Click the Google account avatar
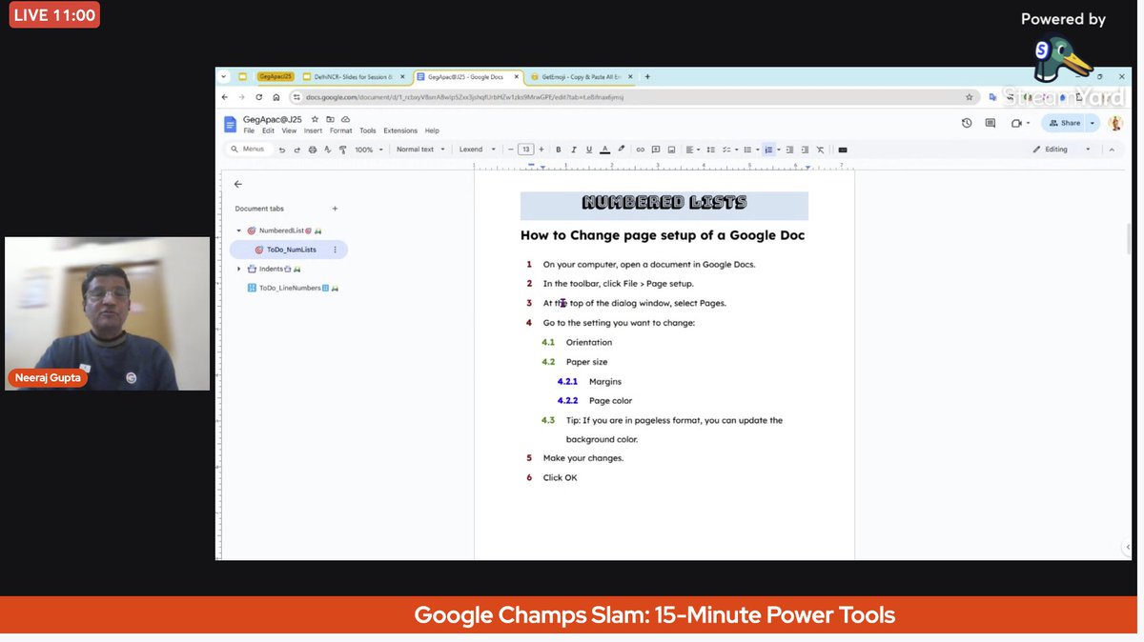The height and width of the screenshot is (642, 1144). (x=1117, y=123)
